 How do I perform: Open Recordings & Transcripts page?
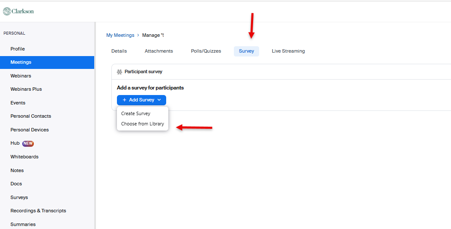[x=38, y=211]
